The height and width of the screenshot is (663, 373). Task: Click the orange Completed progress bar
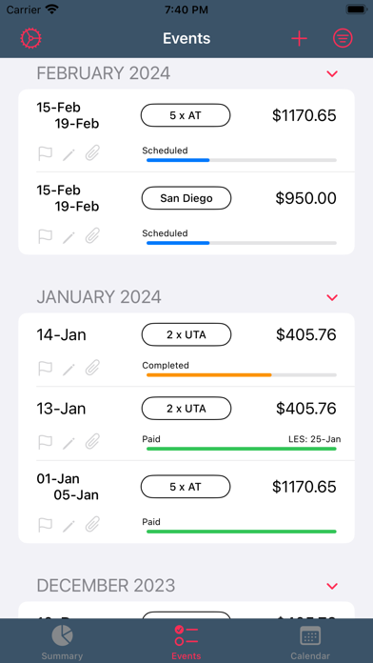point(208,375)
